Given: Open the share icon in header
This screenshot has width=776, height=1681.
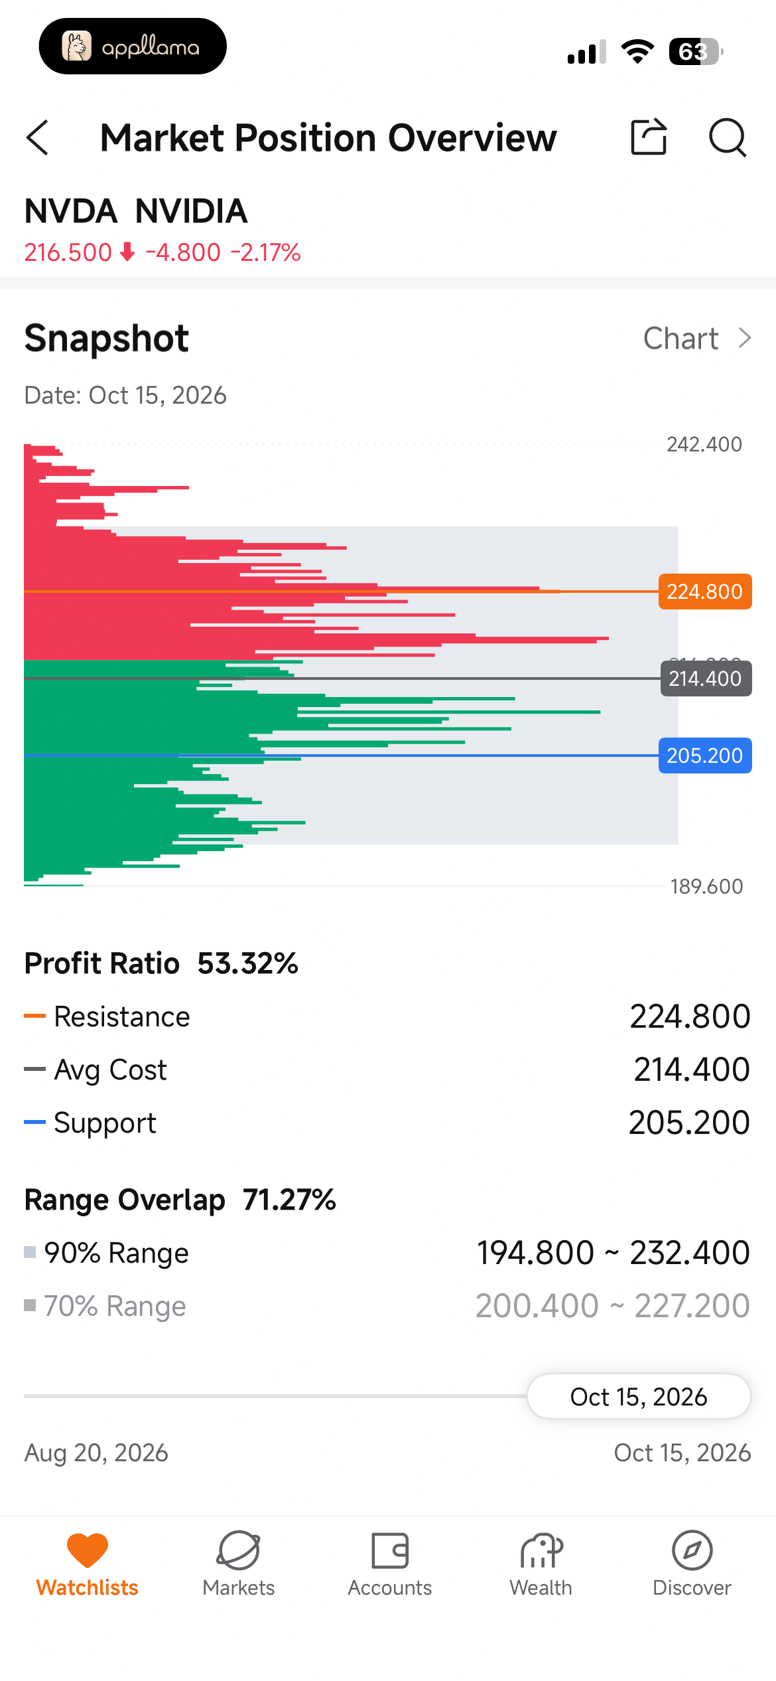Looking at the screenshot, I should point(648,137).
